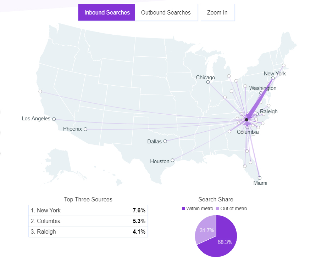327x263 pixels.
Task: Switch to Outbound Searches tab
Action: pos(166,12)
